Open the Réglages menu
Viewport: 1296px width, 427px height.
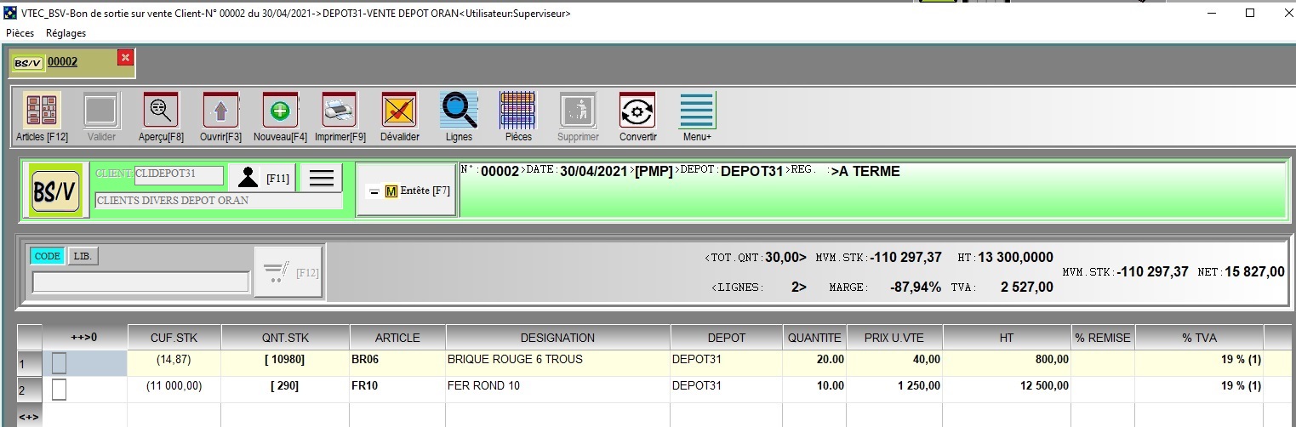point(66,33)
